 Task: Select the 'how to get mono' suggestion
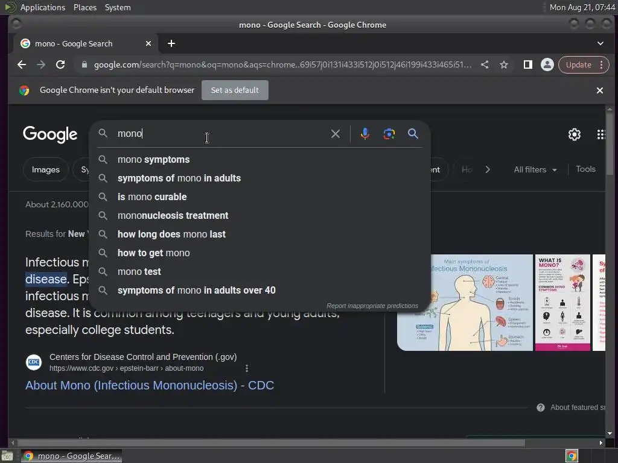click(x=260, y=253)
